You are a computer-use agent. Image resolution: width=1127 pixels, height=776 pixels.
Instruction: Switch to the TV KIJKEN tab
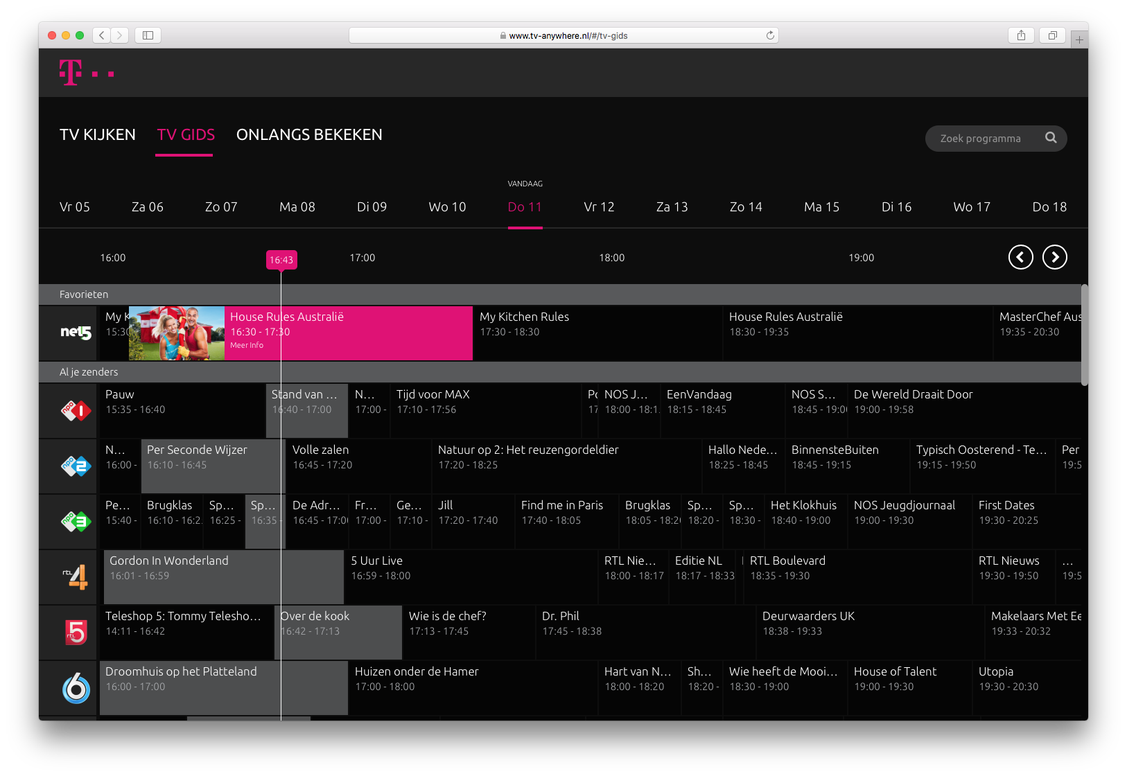click(x=98, y=135)
